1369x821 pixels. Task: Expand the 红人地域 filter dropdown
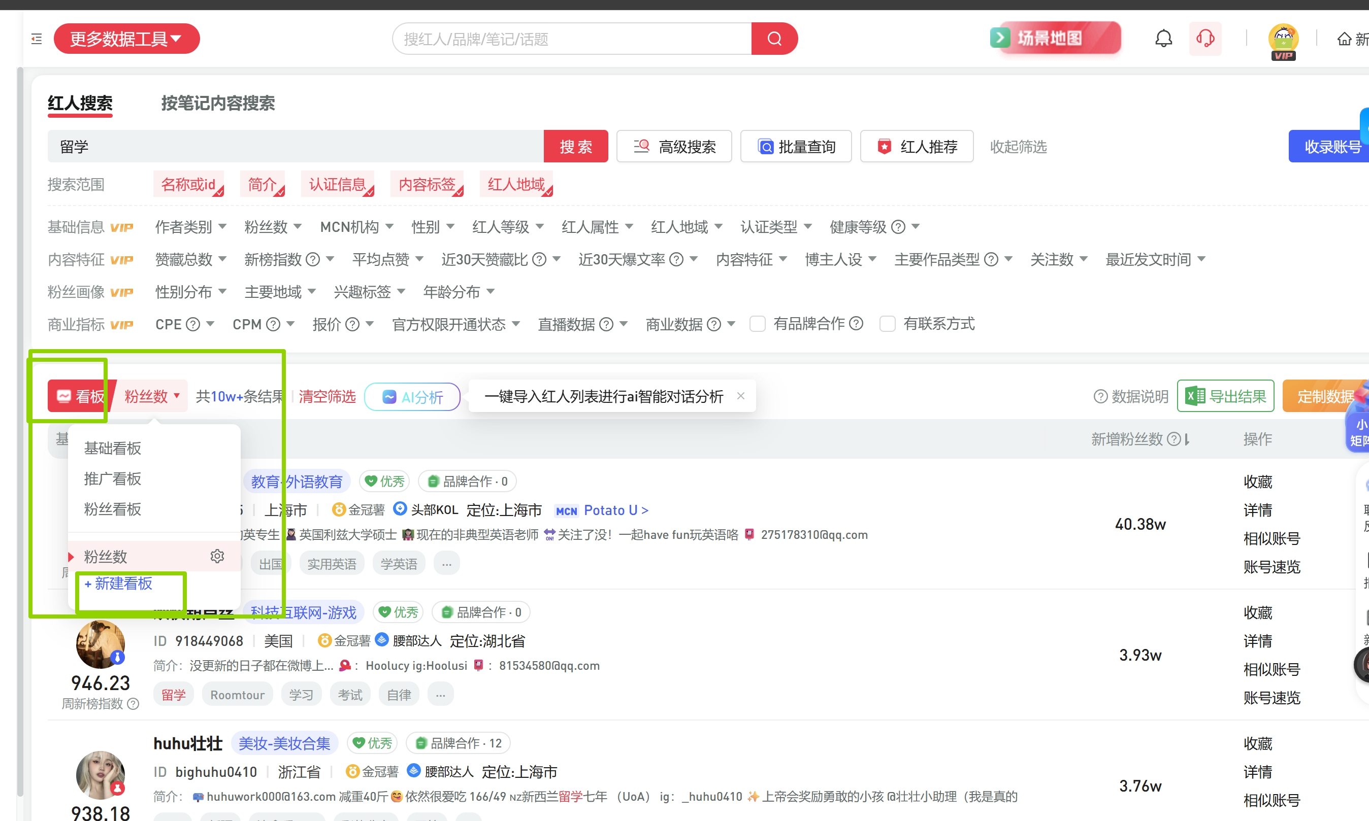click(686, 227)
